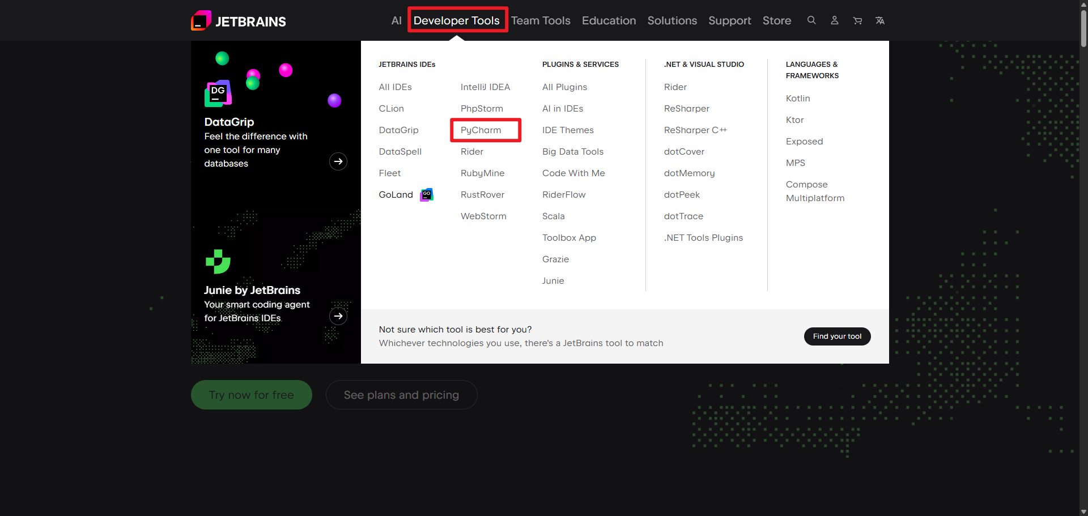Open the CLion link

click(392, 109)
